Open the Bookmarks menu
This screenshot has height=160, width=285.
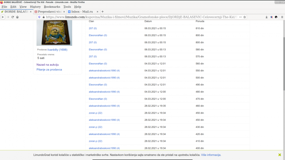[52, 7]
